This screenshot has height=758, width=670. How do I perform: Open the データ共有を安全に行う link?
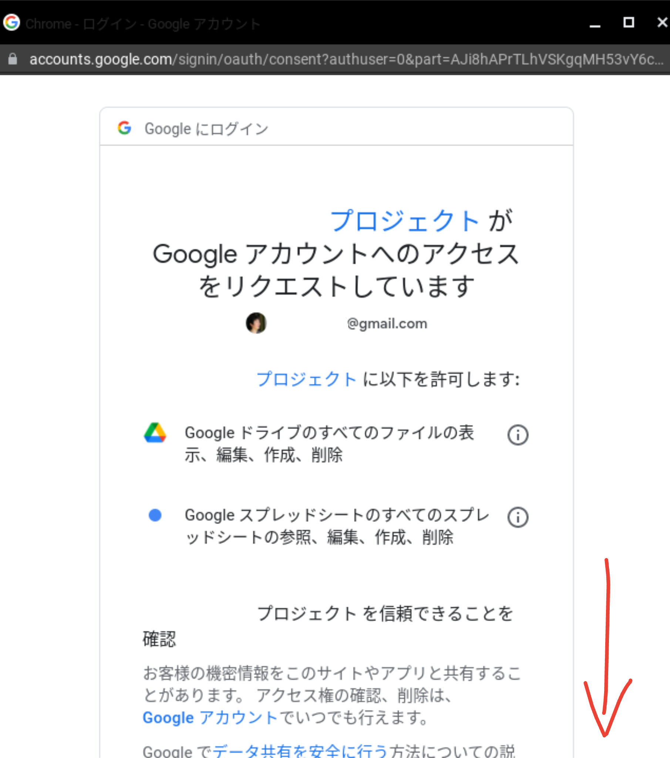pyautogui.click(x=300, y=751)
